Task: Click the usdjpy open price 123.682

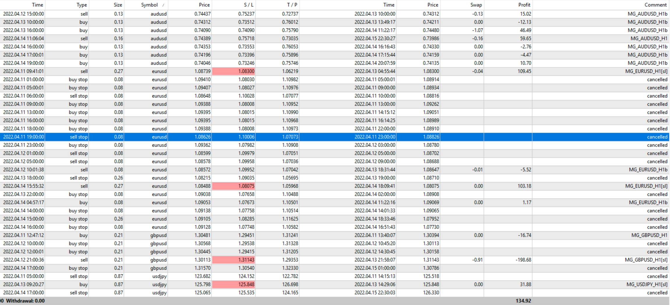Action: [x=202, y=276]
